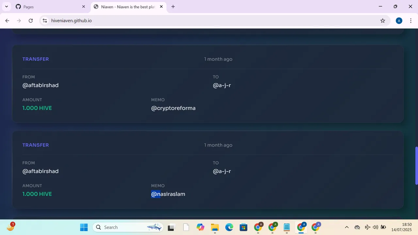Open Microsoft Store from the taskbar
Image resolution: width=418 pixels, height=235 pixels.
pos(243,227)
